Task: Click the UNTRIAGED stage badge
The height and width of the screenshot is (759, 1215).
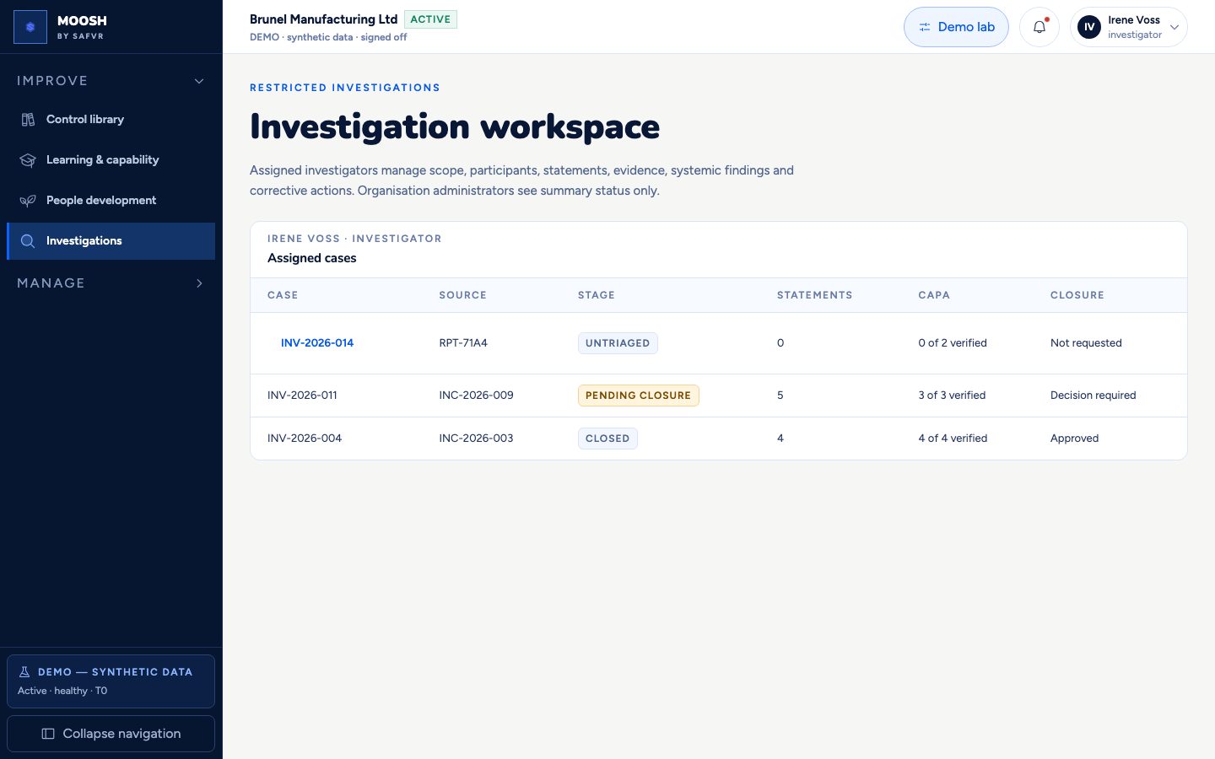Action: (x=618, y=343)
